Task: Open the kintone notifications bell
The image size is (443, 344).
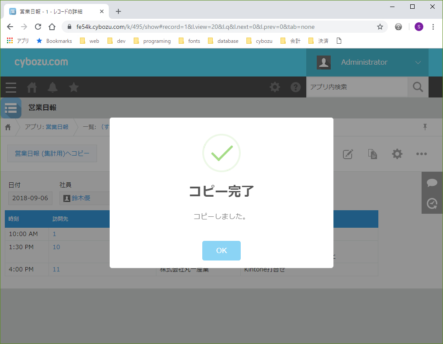Action: pyautogui.click(x=53, y=87)
